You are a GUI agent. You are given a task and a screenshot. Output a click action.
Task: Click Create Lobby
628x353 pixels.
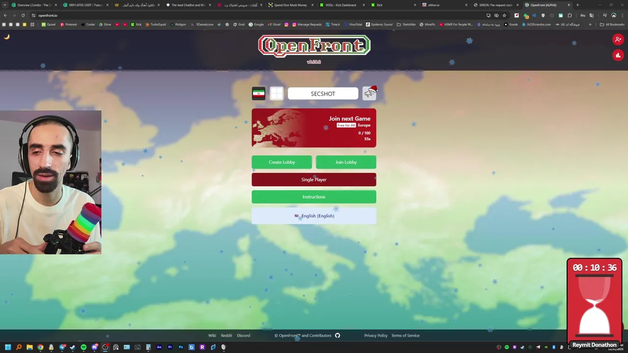[x=282, y=162]
